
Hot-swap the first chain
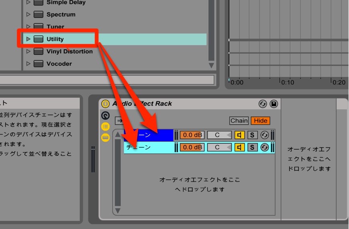click(264, 135)
